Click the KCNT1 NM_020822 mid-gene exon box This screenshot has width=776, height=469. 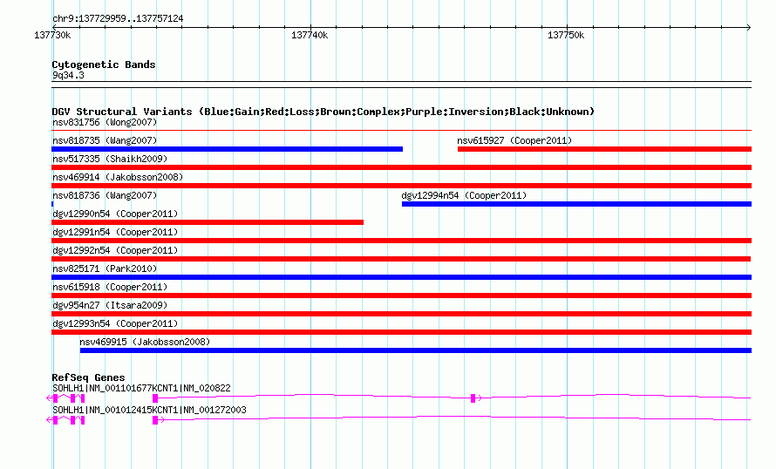point(473,398)
